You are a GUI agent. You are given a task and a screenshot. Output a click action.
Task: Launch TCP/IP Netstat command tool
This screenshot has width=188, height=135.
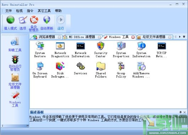[x=161, y=50]
